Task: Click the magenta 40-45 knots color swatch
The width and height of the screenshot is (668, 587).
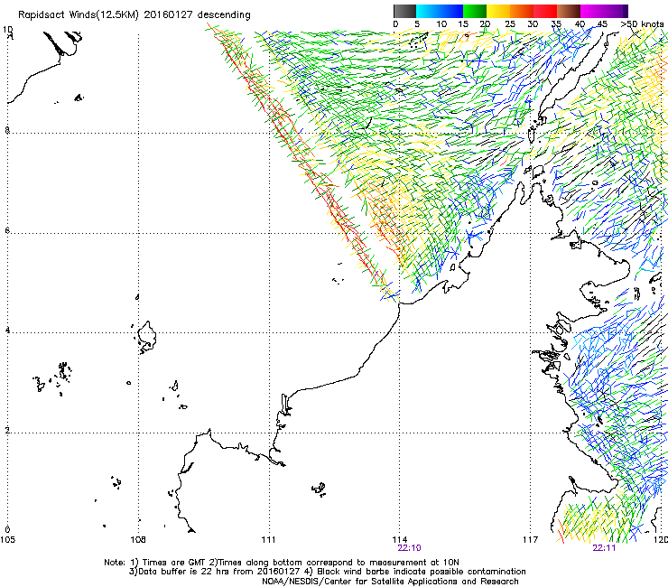Action: [592, 11]
